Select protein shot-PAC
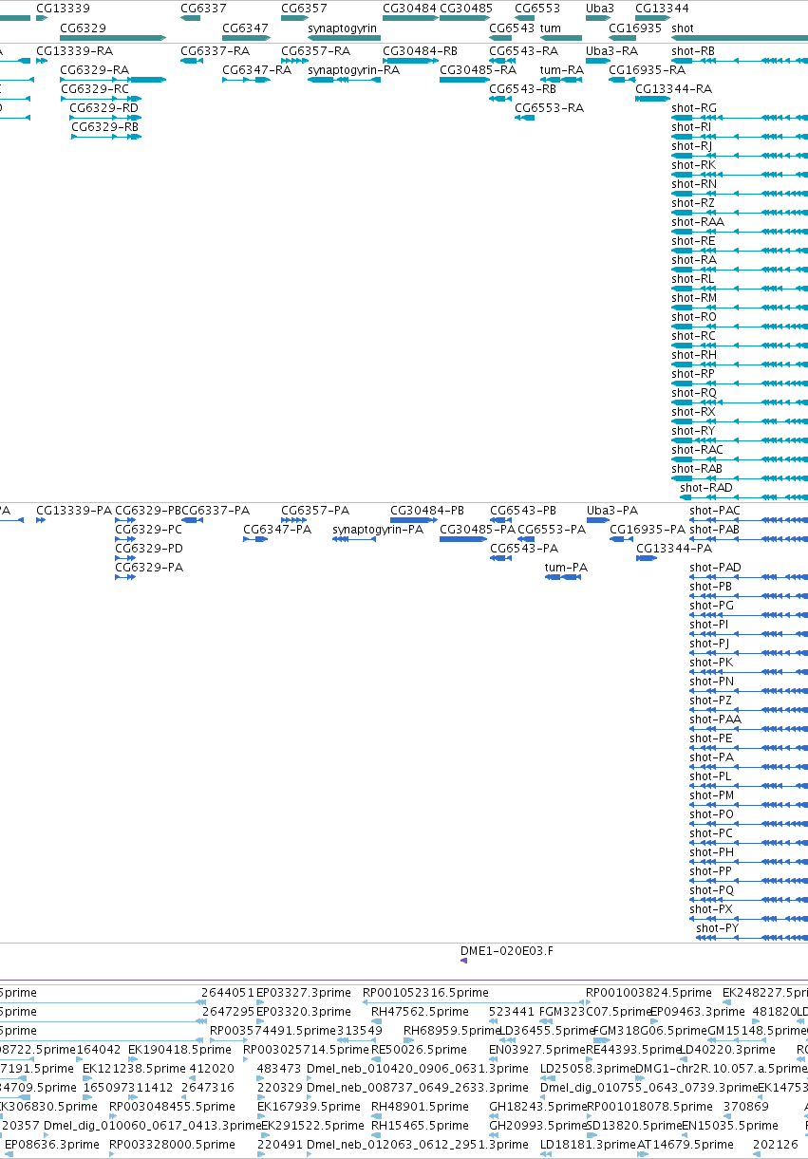 point(715,510)
